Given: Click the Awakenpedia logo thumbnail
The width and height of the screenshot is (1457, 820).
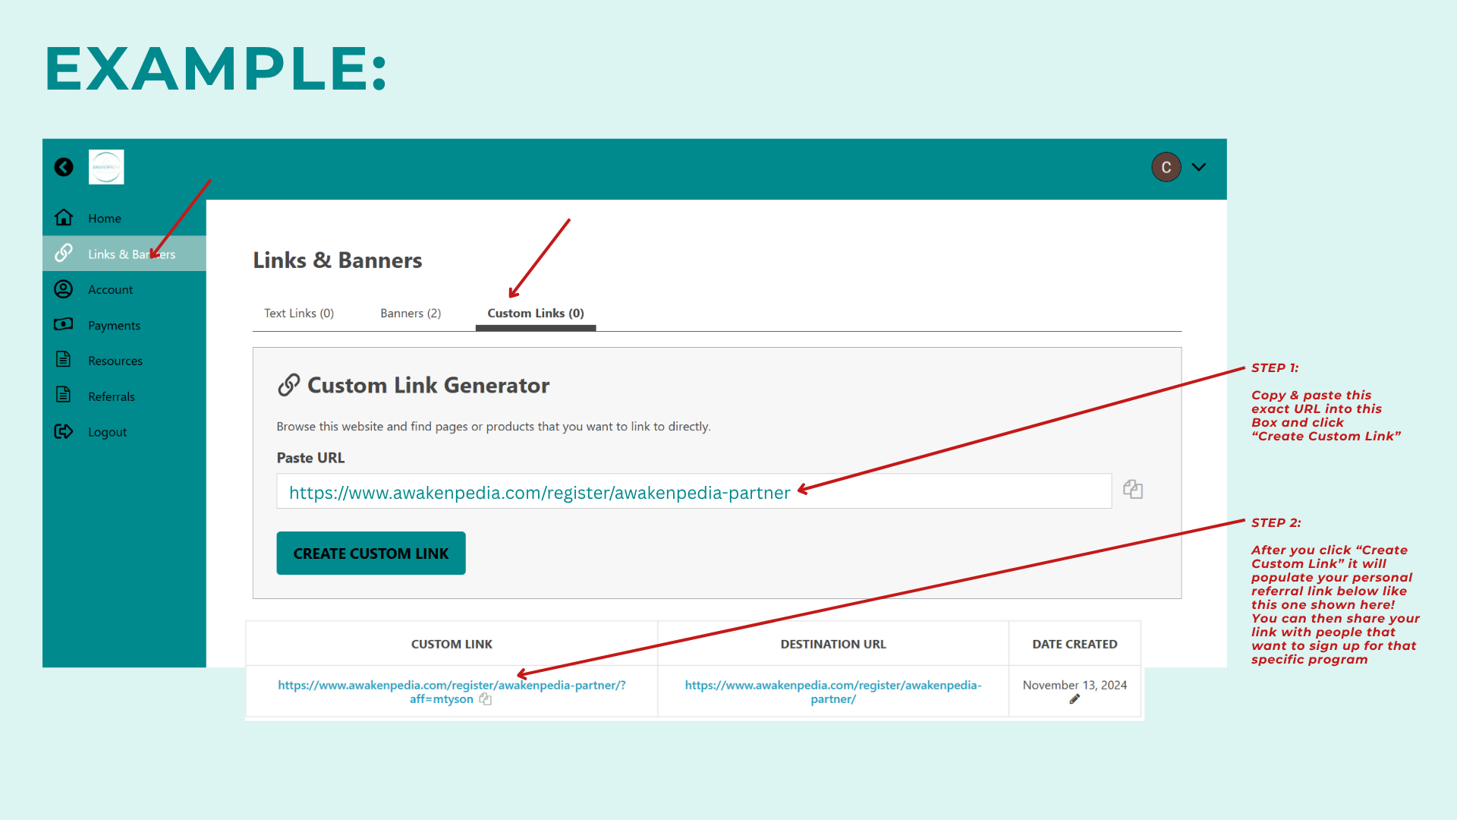Looking at the screenshot, I should pyautogui.click(x=106, y=167).
